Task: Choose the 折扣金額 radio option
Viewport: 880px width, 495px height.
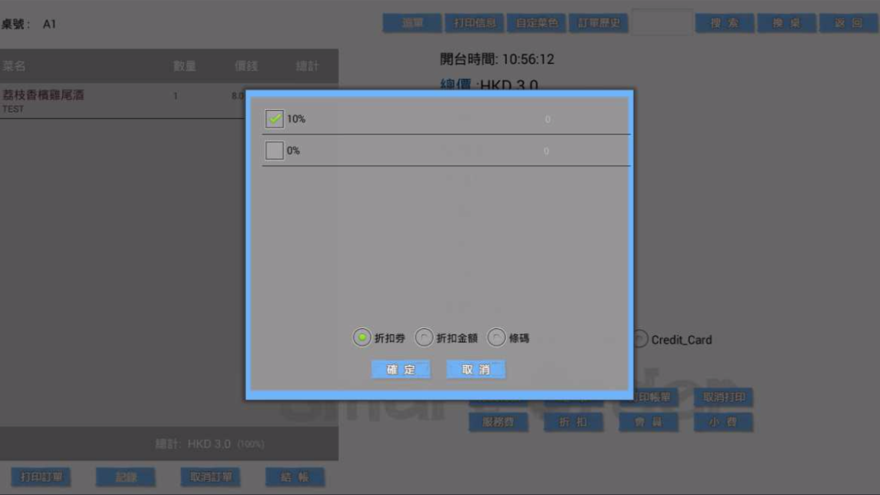Action: tap(424, 337)
